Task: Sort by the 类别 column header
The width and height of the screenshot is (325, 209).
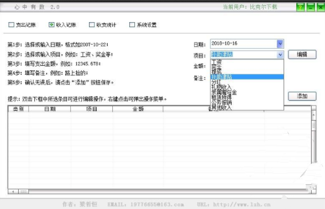Action: click(x=18, y=109)
